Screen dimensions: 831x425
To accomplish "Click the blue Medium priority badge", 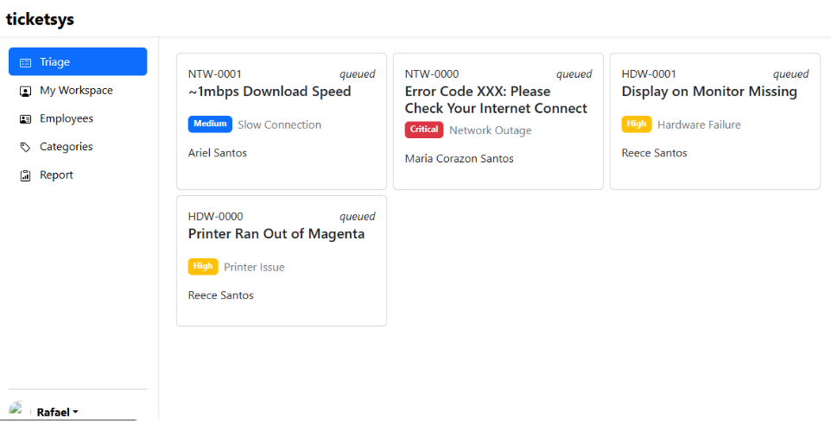I will pyautogui.click(x=210, y=124).
